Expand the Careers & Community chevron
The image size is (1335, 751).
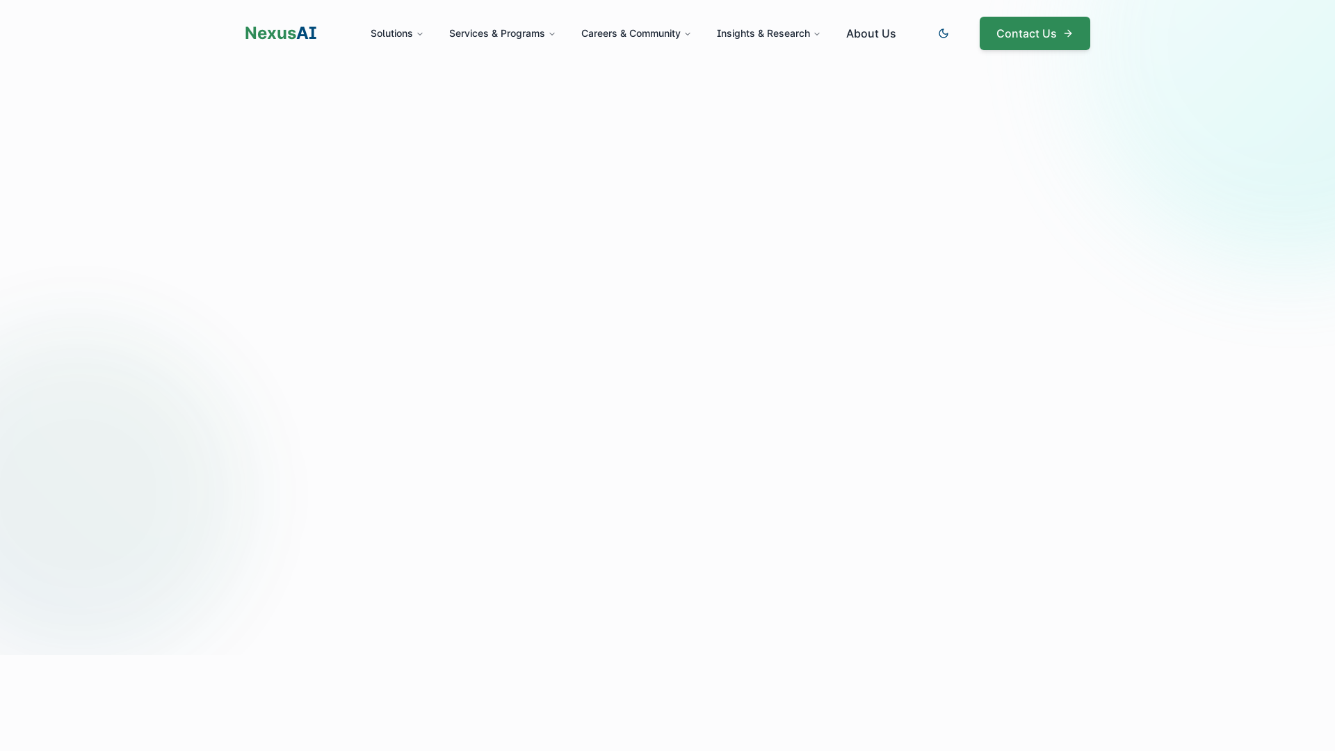tap(688, 34)
